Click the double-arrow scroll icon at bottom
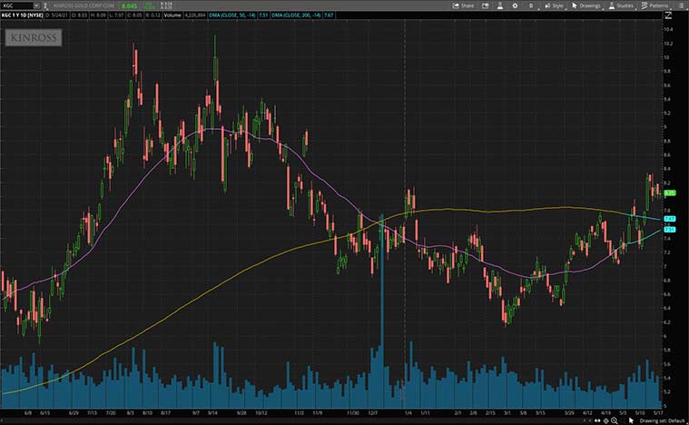Viewport: 689px width, 425px height. pyautogui.click(x=597, y=420)
